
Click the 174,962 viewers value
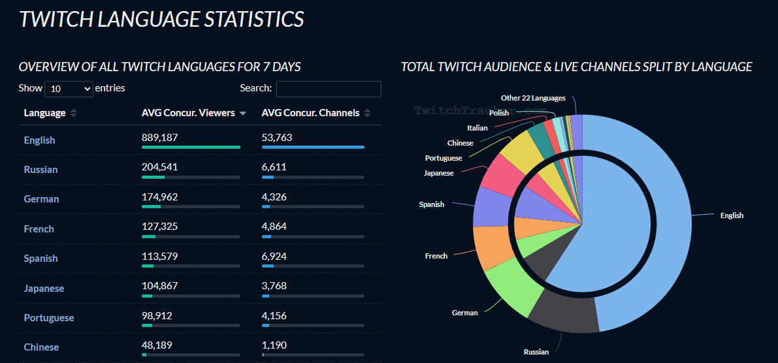coord(160,197)
